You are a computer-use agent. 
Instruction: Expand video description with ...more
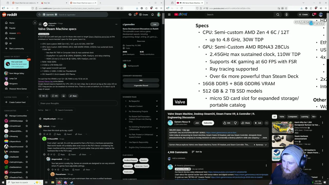point(264,138)
